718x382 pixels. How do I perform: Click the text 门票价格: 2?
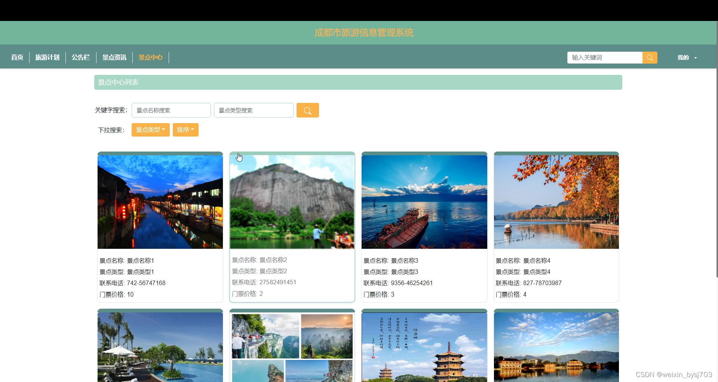[x=248, y=294]
